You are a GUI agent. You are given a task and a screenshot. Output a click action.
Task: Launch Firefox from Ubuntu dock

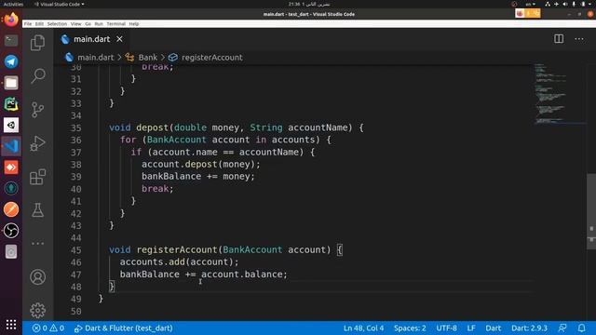point(11,20)
